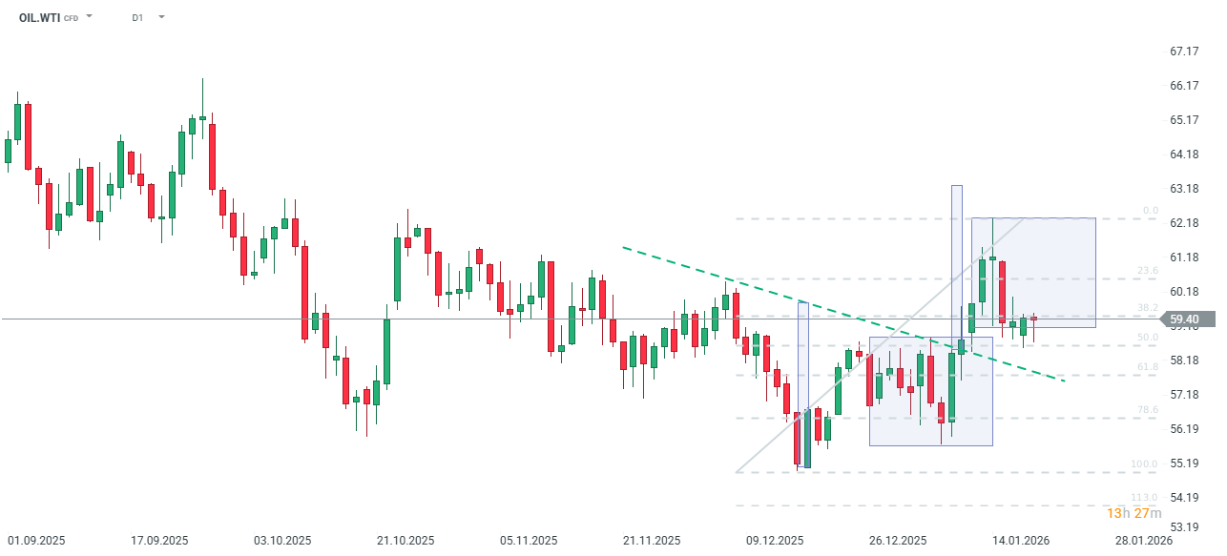The width and height of the screenshot is (1227, 556).
Task: Expand the D1 timeframe dropdown arrow
Action: click(x=161, y=17)
